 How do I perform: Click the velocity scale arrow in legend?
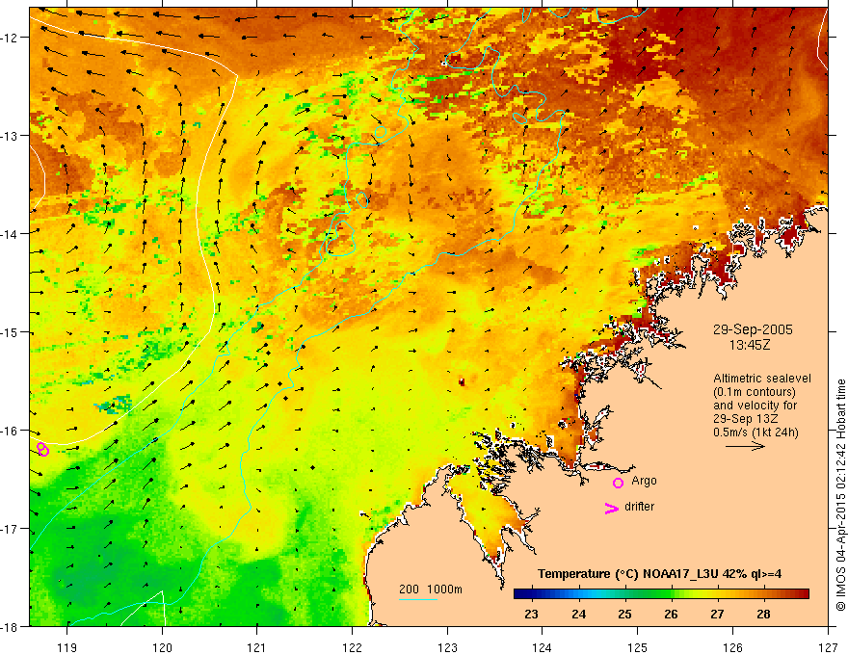(745, 446)
